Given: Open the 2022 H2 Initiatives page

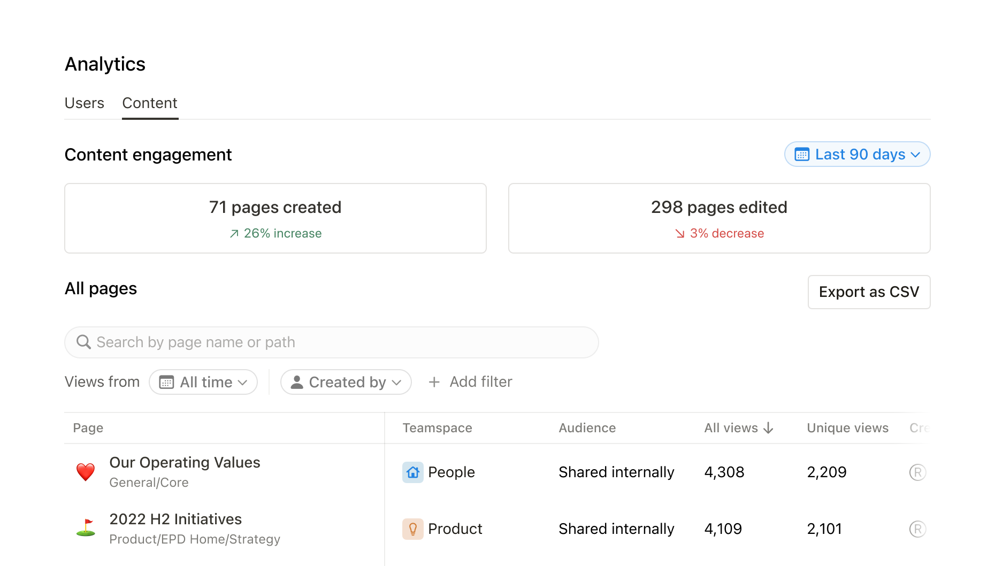Looking at the screenshot, I should coord(175,519).
